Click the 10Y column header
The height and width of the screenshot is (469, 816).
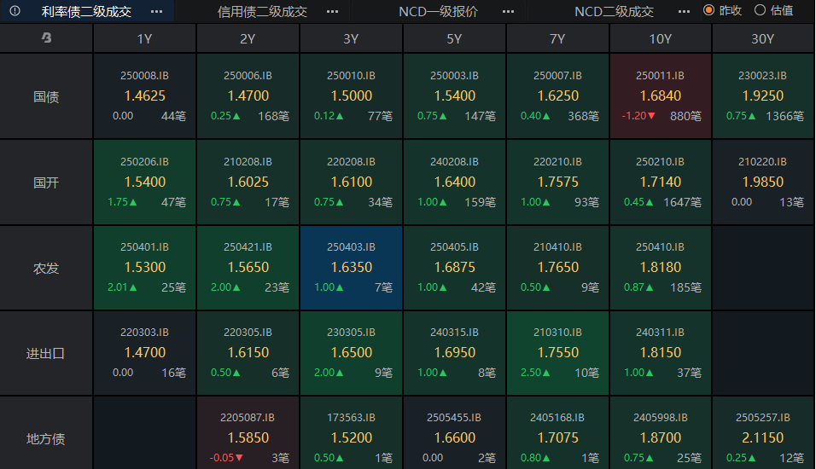pos(660,38)
